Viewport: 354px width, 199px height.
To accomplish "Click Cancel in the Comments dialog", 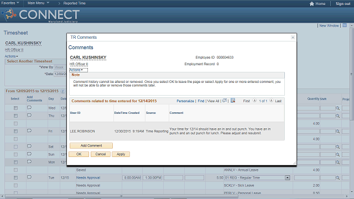I will tap(101, 154).
